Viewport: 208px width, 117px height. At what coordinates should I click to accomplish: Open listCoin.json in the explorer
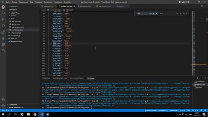(16, 21)
